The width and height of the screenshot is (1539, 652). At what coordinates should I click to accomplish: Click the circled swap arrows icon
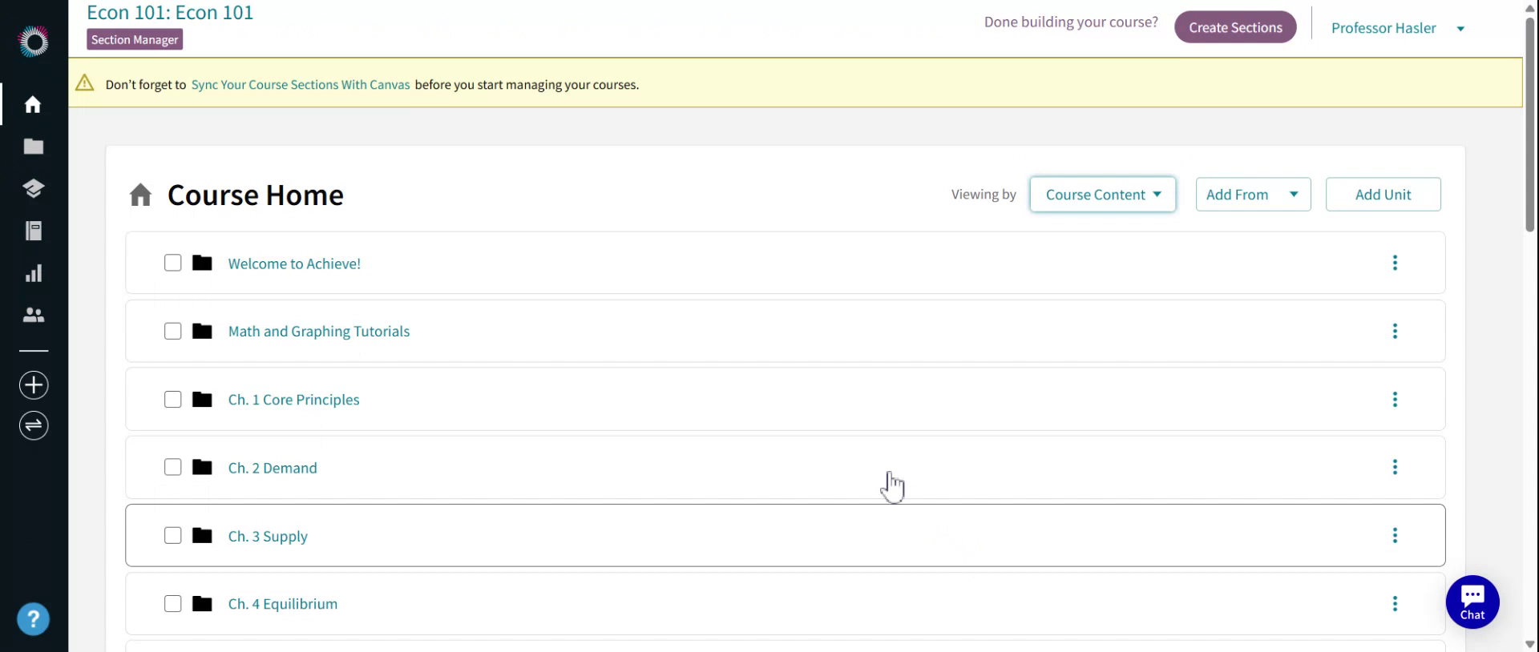click(34, 425)
